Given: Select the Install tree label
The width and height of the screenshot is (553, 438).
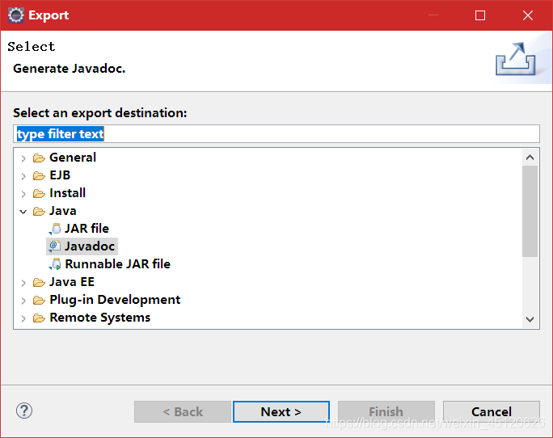Looking at the screenshot, I should coord(67,193).
